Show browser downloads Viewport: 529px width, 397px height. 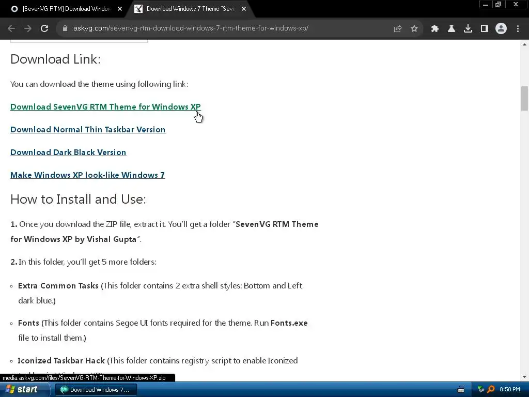(x=468, y=29)
